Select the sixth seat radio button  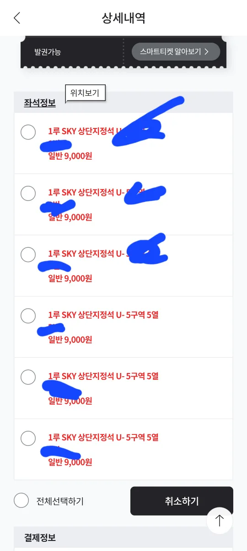coord(28,438)
